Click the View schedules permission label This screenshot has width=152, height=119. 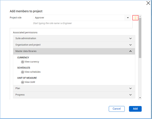click(x=33, y=72)
